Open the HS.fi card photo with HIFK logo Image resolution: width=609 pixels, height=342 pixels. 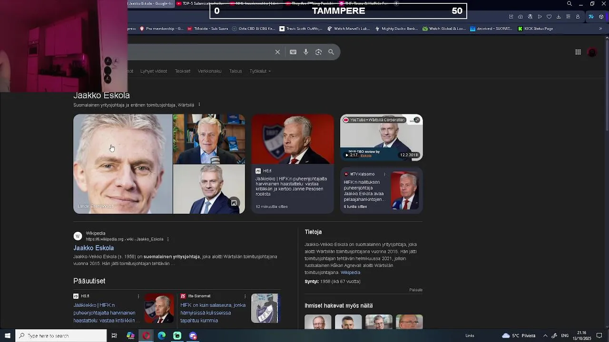click(x=293, y=139)
